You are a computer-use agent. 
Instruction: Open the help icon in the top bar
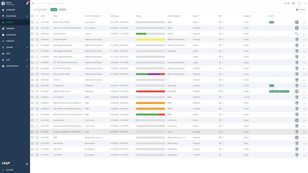coord(293,3)
